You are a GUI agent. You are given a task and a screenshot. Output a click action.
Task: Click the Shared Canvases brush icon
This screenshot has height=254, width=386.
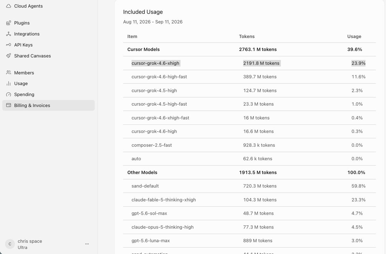[9, 56]
